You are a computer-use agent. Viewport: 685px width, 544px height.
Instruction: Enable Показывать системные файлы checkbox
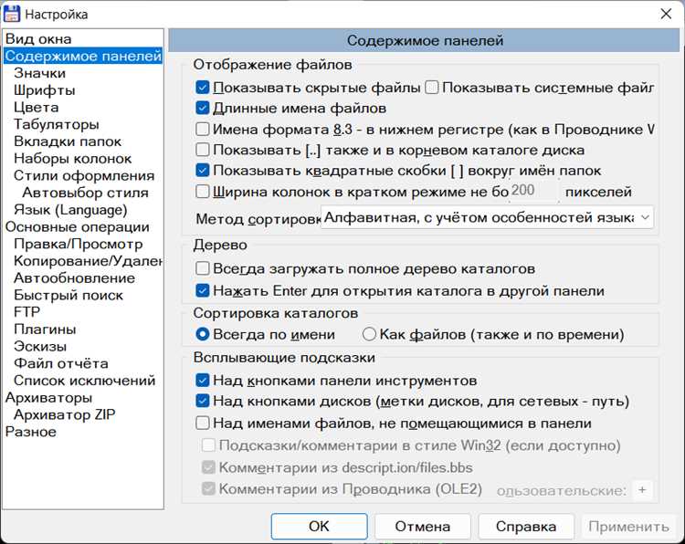[x=432, y=88]
